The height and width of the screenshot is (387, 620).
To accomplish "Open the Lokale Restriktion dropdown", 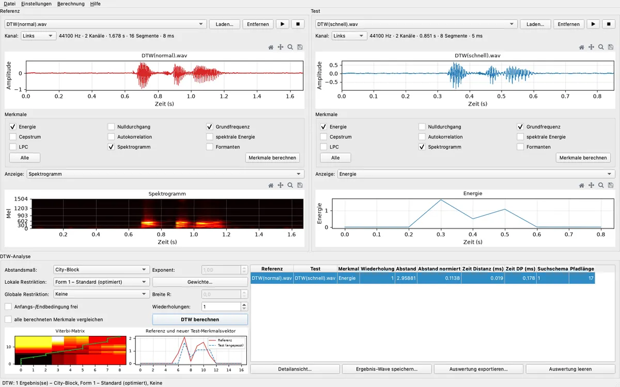I will click(101, 282).
